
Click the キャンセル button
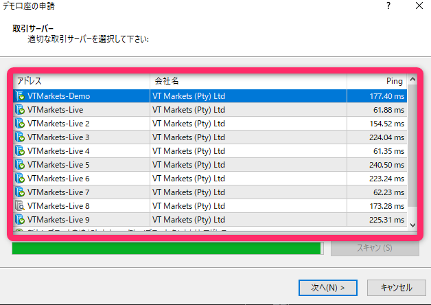coord(397,288)
